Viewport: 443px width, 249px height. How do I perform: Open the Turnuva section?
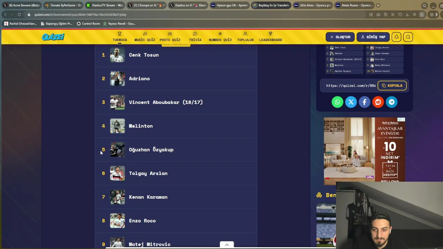120,37
